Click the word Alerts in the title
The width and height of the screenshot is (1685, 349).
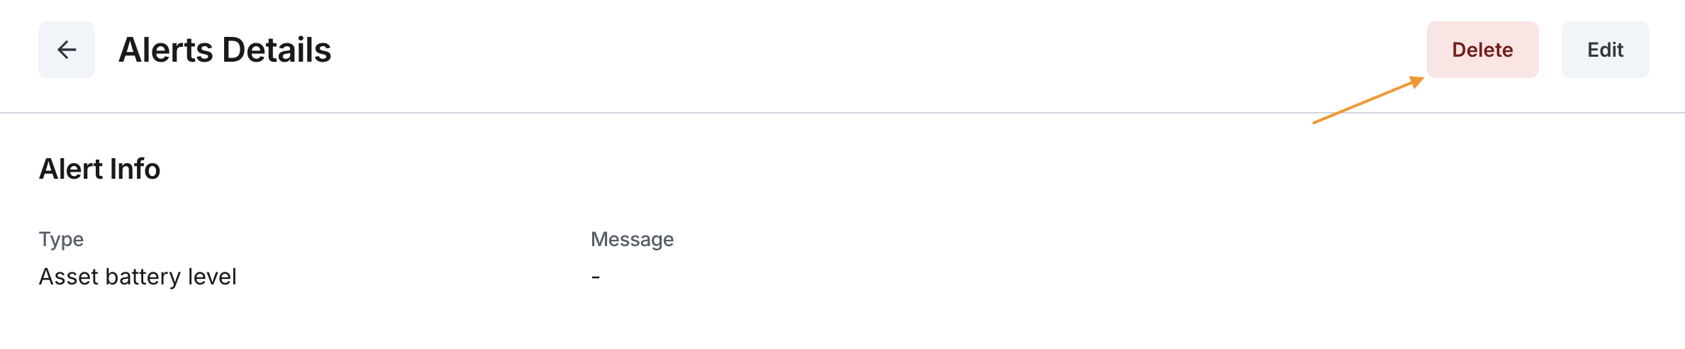coord(166,50)
